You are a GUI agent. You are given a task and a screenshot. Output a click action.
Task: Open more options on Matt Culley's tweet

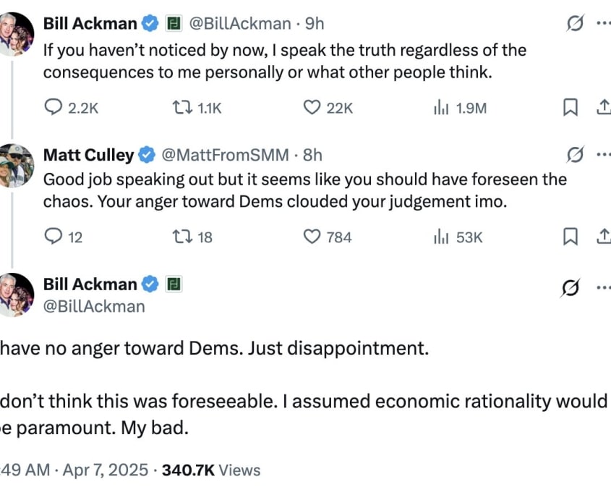tap(604, 155)
